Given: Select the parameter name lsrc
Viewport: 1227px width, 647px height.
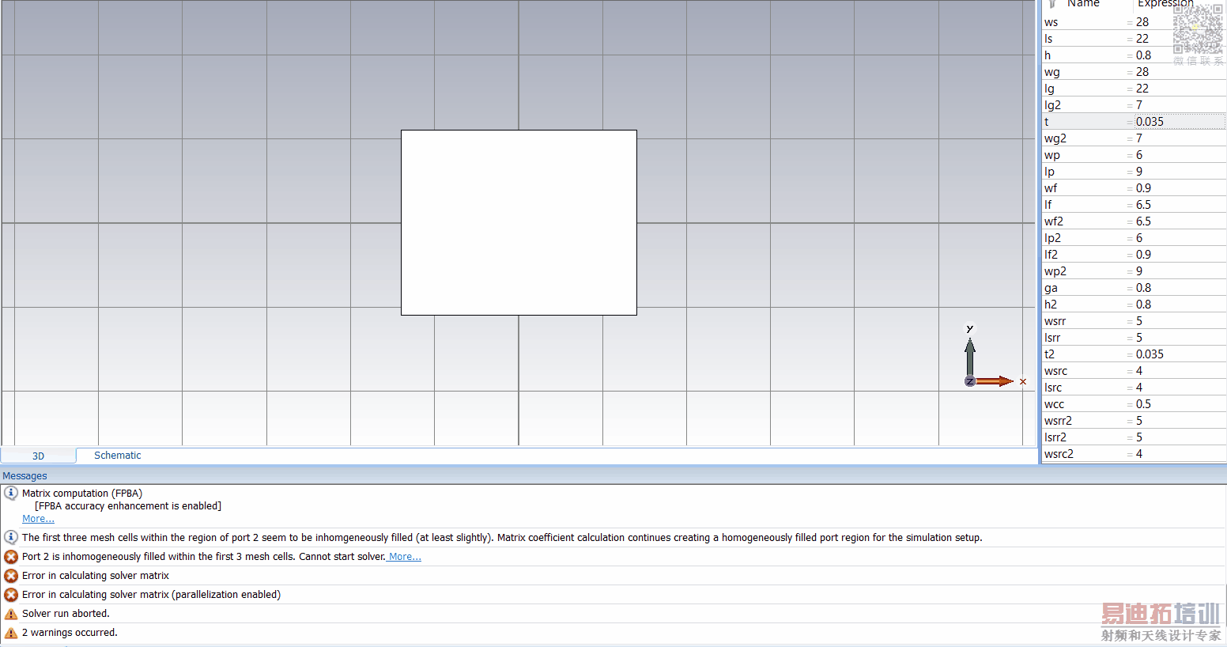Looking at the screenshot, I should (x=1052, y=388).
